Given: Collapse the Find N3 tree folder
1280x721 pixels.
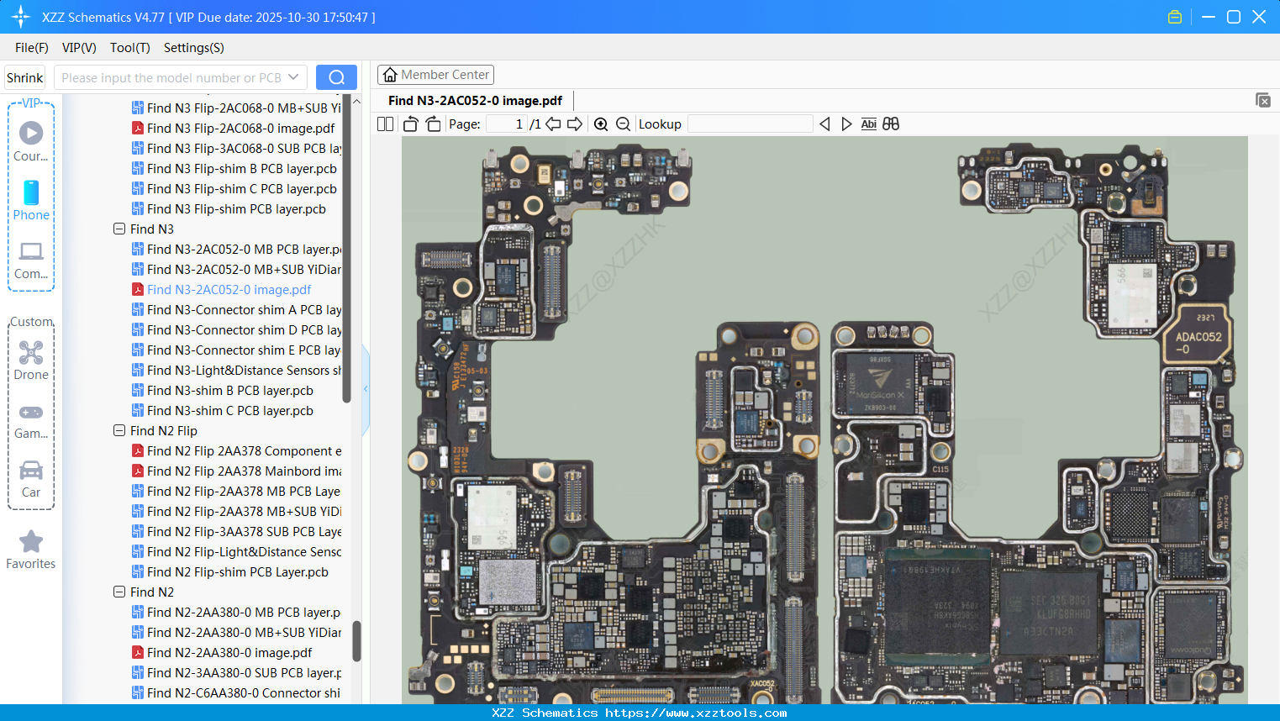Looking at the screenshot, I should 119,229.
